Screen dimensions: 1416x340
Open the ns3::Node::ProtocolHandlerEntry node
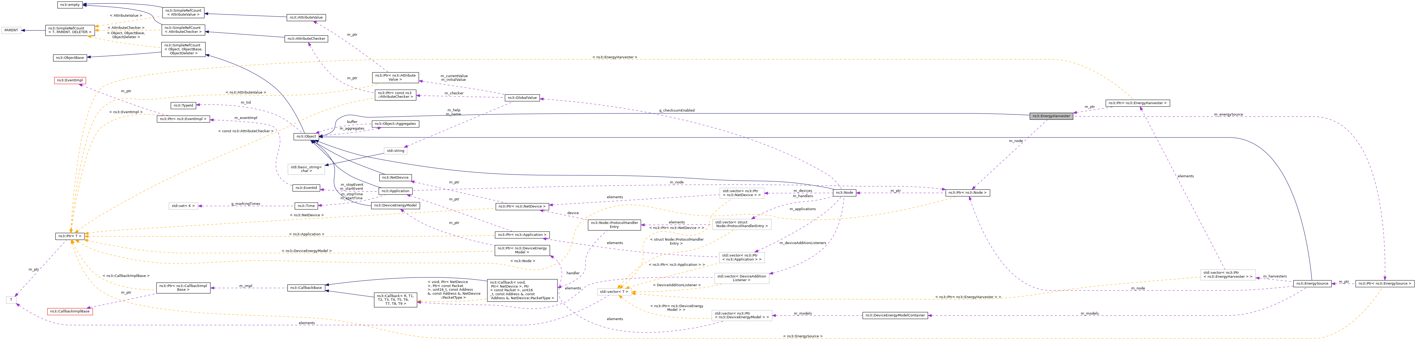coord(615,225)
